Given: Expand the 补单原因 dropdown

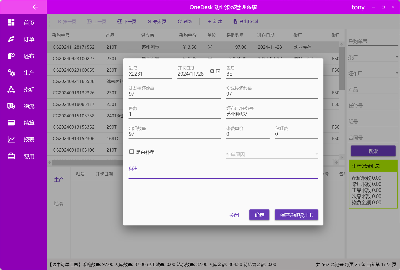Looking at the screenshot, I should tap(317, 154).
